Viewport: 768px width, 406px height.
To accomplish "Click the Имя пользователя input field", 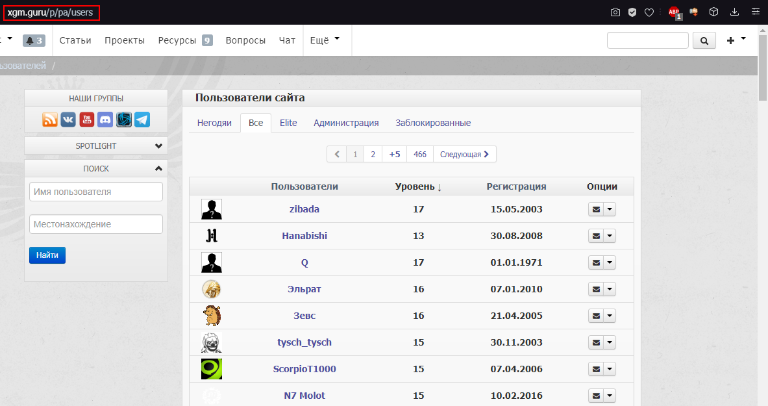I will click(96, 192).
